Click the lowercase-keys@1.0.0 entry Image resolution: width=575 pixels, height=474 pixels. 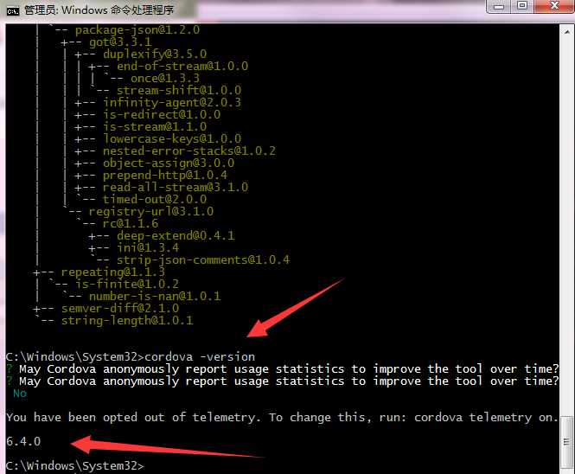tap(172, 138)
